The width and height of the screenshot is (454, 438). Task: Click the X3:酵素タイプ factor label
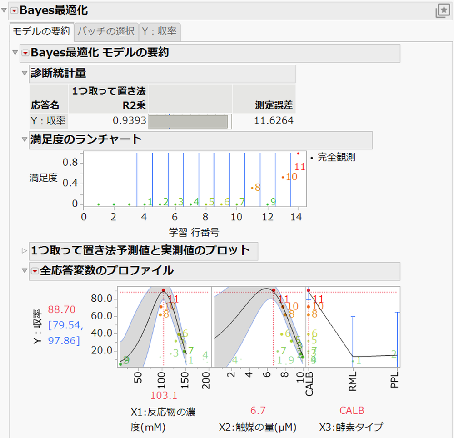tap(351, 427)
